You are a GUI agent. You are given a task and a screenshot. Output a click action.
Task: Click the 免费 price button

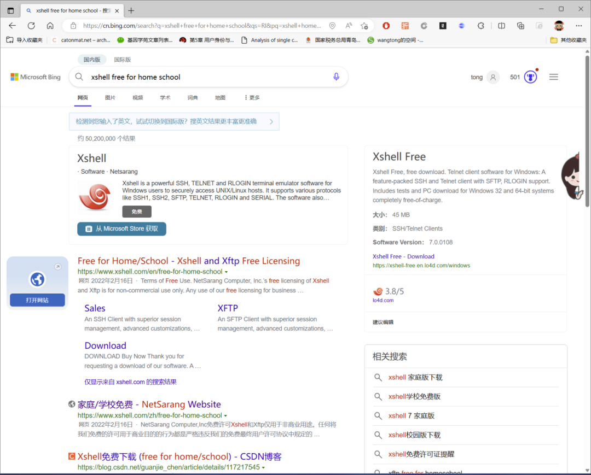click(x=137, y=212)
